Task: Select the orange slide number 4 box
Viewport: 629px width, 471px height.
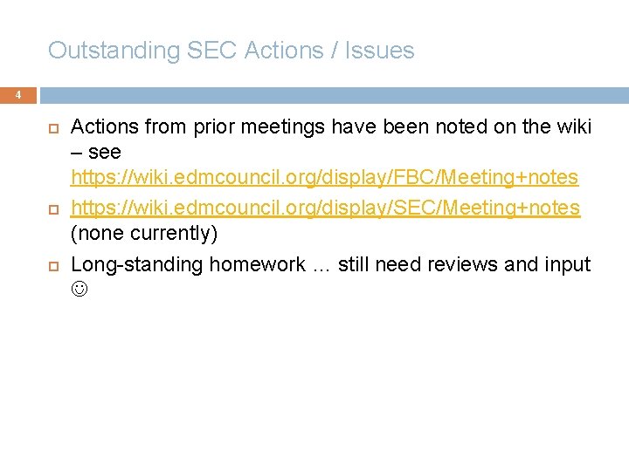Action: pyautogui.click(x=19, y=94)
